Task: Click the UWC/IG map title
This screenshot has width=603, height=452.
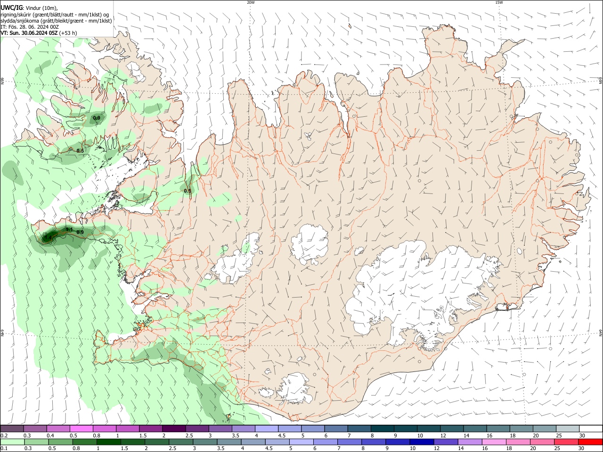Action: (11, 8)
